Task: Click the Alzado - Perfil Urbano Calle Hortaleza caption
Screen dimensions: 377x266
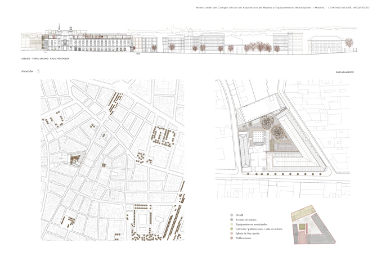Action: click(45, 58)
